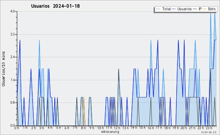Click the "21 h" x-axis tick label

point(192,128)
